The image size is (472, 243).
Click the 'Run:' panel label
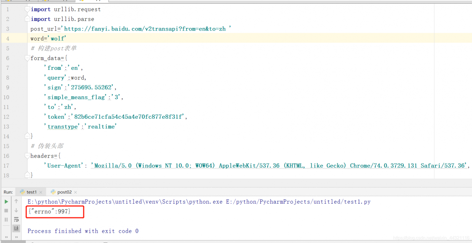click(x=8, y=192)
